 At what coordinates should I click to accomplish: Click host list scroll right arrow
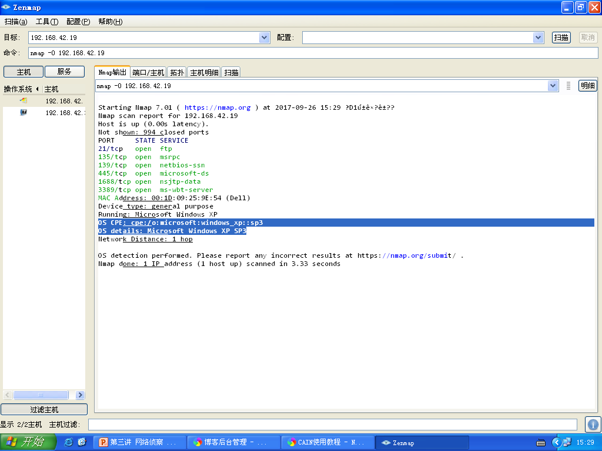[80, 395]
